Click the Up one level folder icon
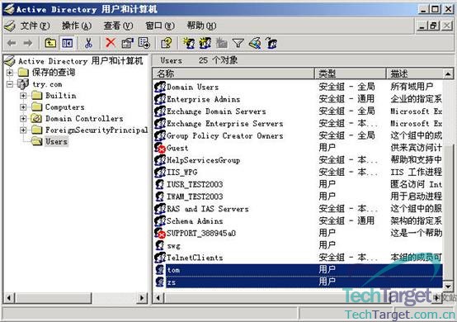457x322 pixels. pos(50,43)
